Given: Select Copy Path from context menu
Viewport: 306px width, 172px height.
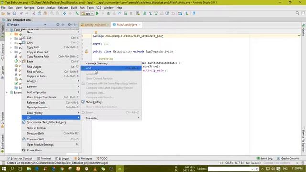Looking at the screenshot, I should [x=51, y=47].
